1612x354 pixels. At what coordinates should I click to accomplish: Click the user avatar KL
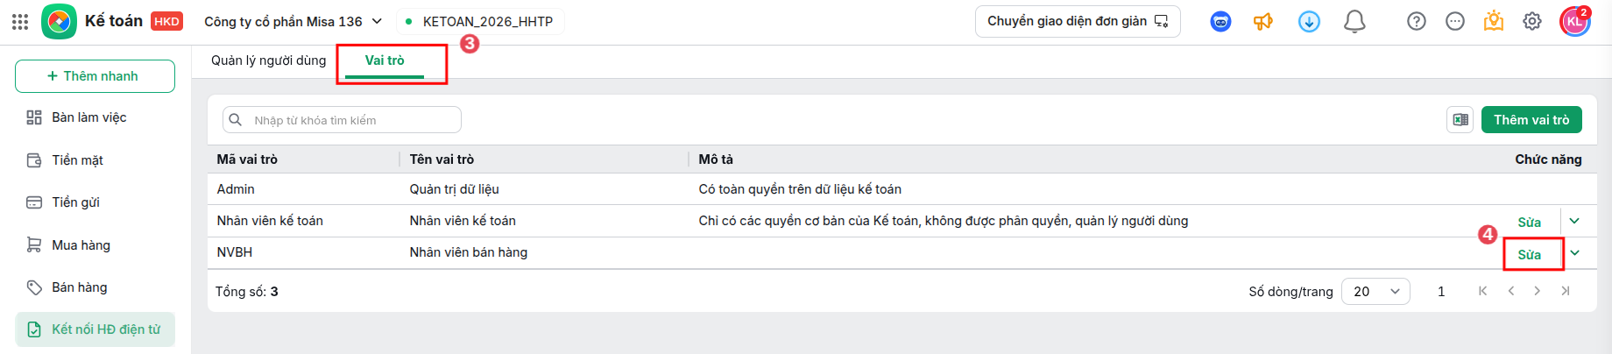point(1574,22)
